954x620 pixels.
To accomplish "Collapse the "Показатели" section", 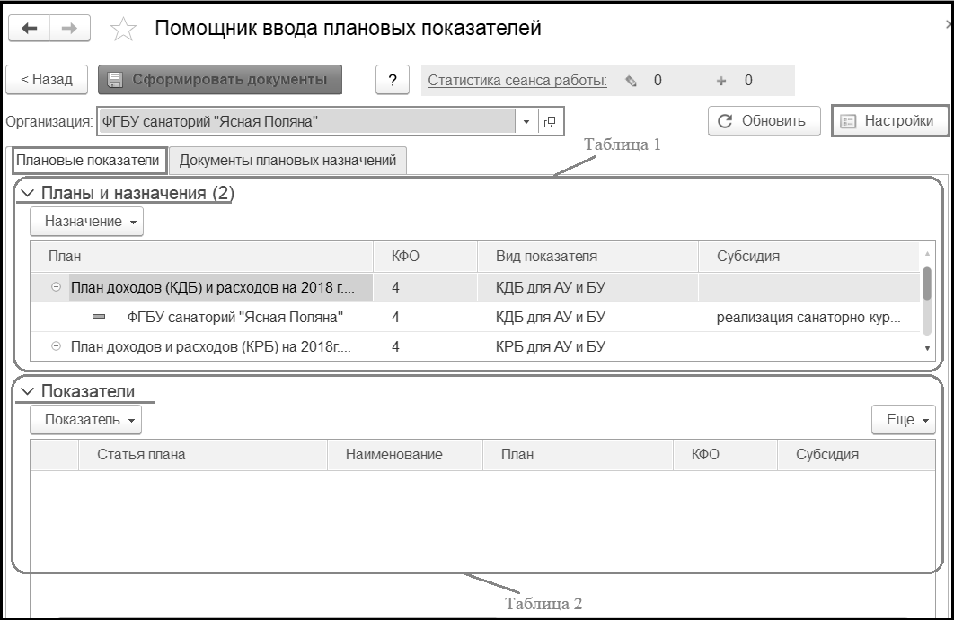I will point(28,391).
